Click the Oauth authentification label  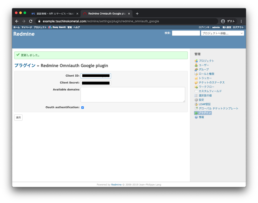click(x=62, y=107)
